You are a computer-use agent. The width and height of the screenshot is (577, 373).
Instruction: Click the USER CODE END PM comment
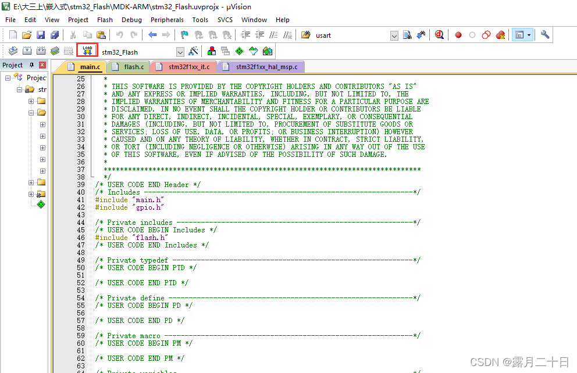coord(140,358)
